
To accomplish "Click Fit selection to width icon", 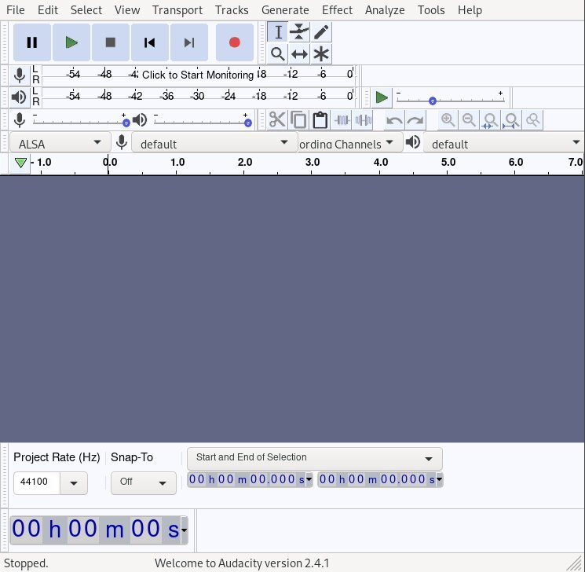I will coord(490,120).
